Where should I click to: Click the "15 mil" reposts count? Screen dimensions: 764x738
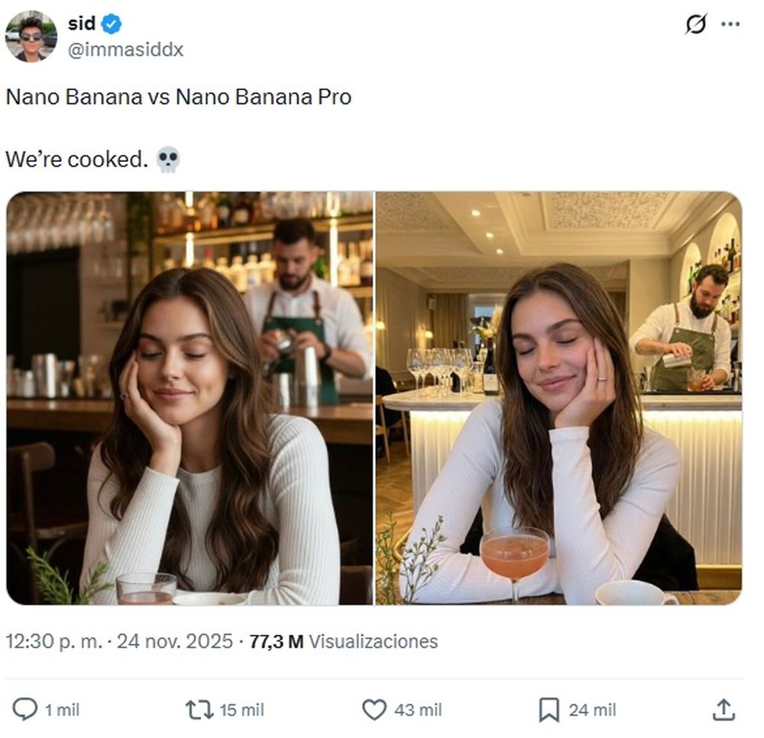click(241, 710)
